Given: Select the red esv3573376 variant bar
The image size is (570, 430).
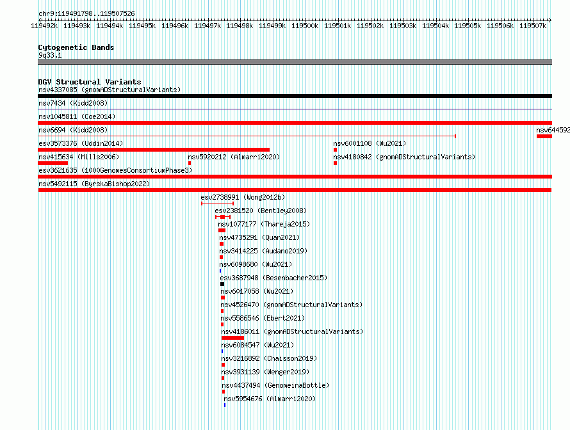Looking at the screenshot, I should pyautogui.click(x=154, y=150).
